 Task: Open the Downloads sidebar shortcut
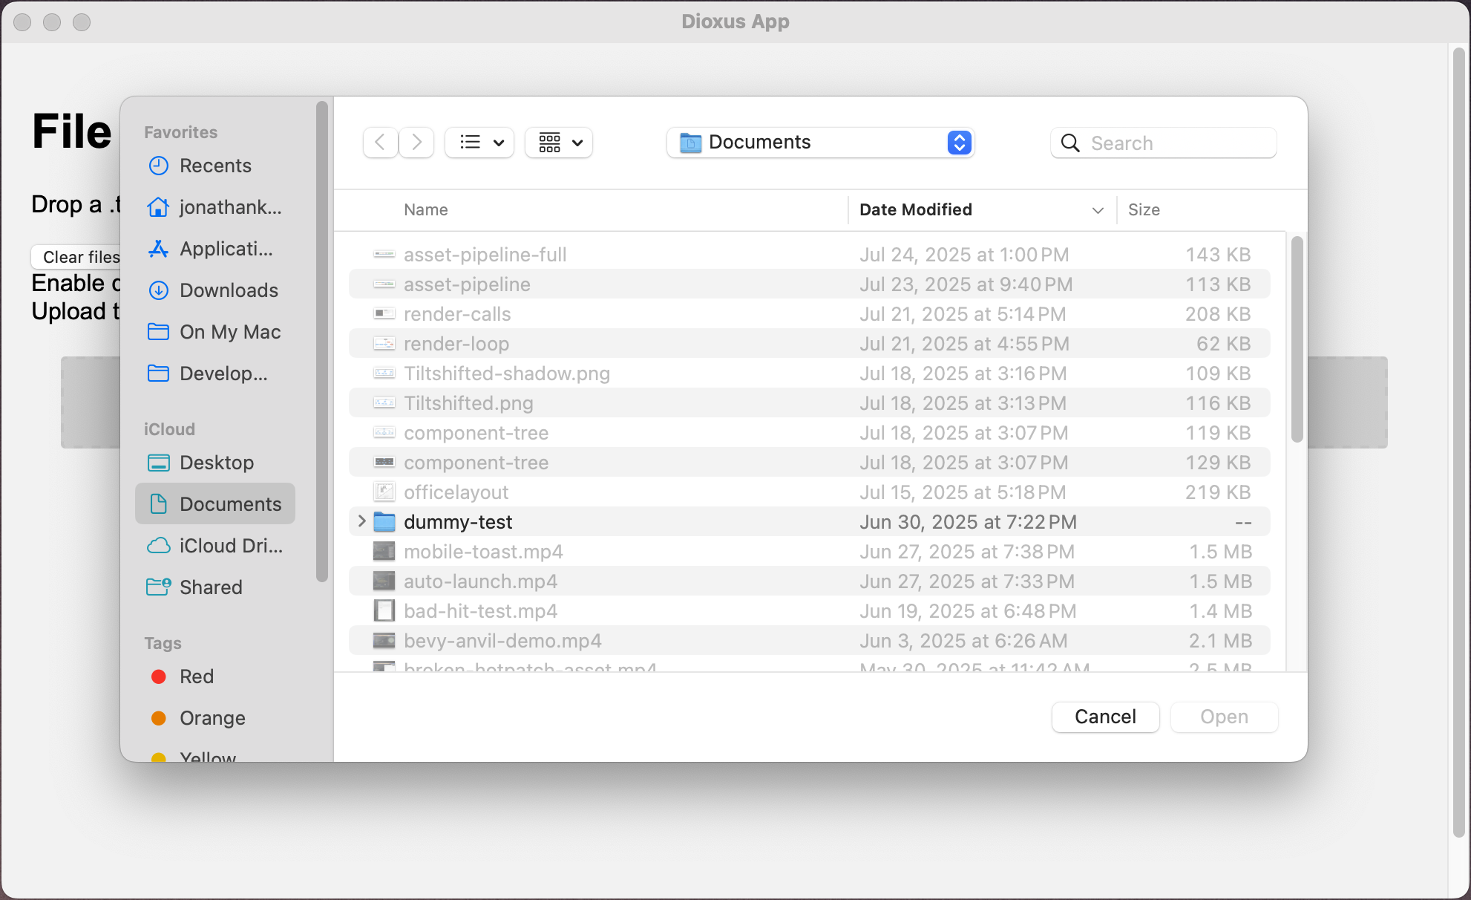(x=229, y=290)
